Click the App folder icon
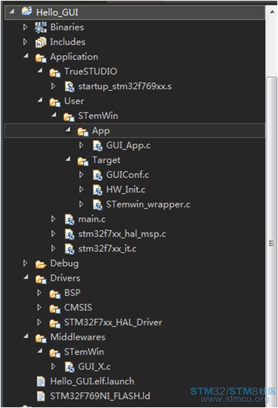 pos(83,131)
